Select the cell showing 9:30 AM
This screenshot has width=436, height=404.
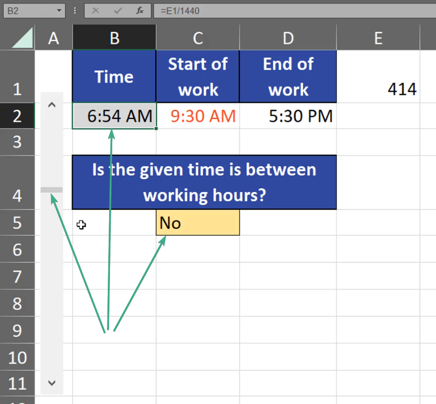(x=197, y=116)
